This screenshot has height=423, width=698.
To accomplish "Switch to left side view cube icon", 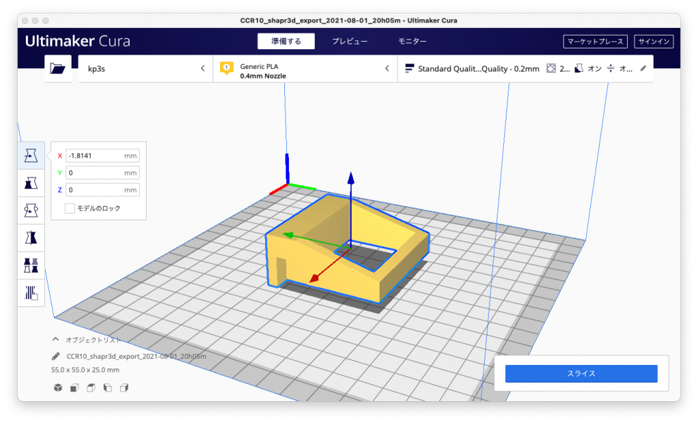I will tap(107, 388).
